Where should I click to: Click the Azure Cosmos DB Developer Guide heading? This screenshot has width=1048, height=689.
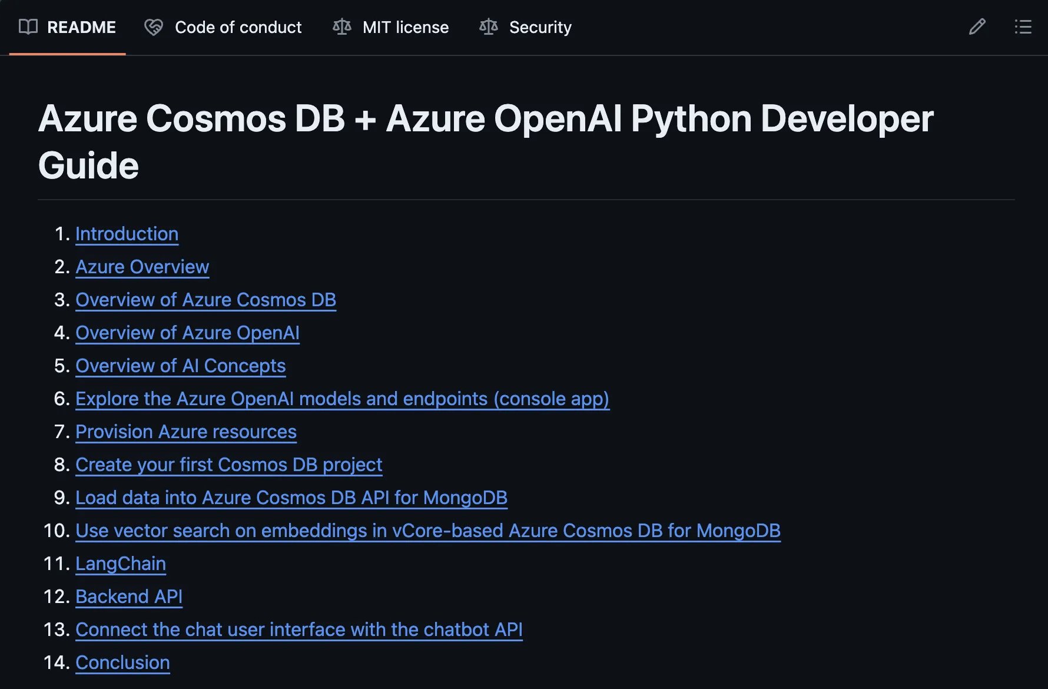(486, 141)
